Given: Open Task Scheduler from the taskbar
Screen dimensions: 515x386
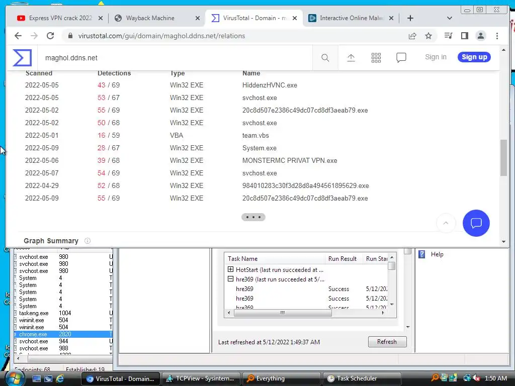Looking at the screenshot, I should point(362,378).
